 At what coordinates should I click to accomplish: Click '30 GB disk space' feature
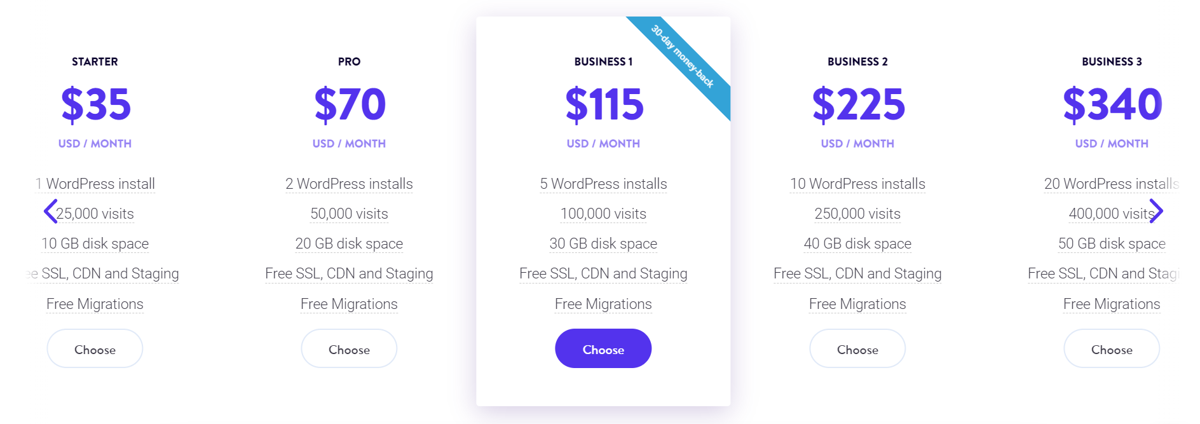tap(603, 243)
